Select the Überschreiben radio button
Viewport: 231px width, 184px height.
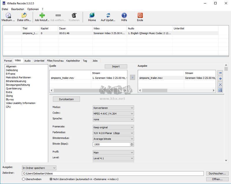click(24, 179)
